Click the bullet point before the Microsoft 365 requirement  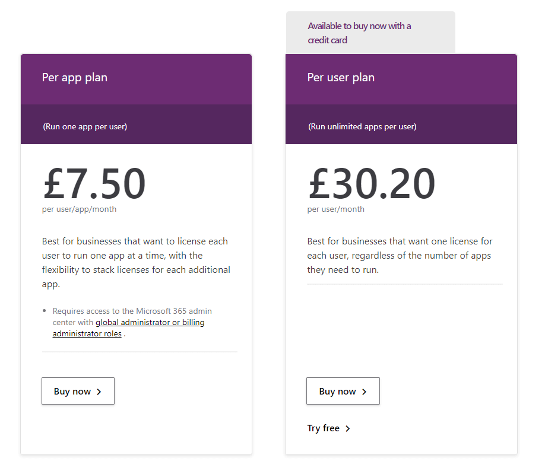coord(45,311)
